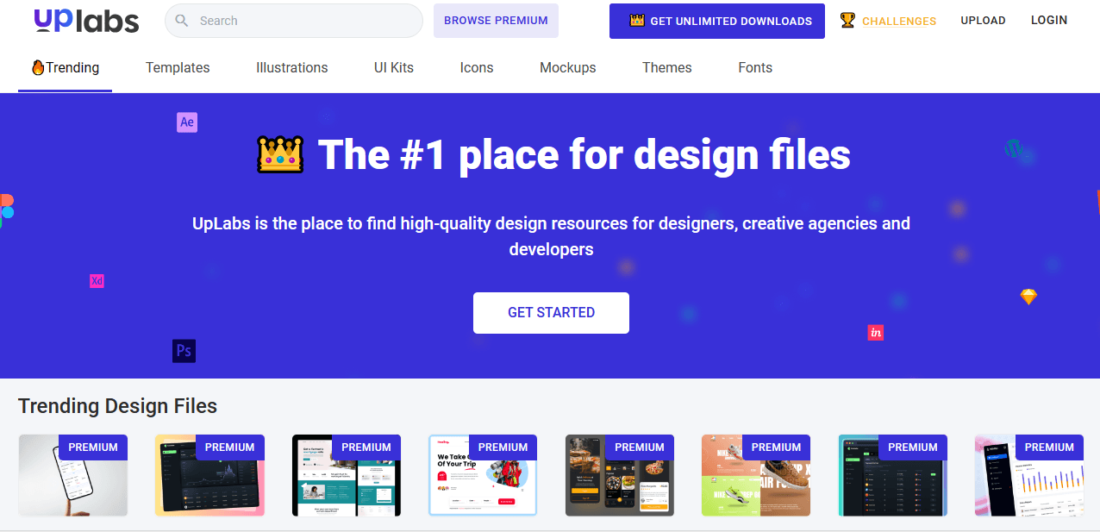Viewport: 1100px width, 532px height.
Task: Click the crown icon in the hero heading
Action: tap(279, 153)
